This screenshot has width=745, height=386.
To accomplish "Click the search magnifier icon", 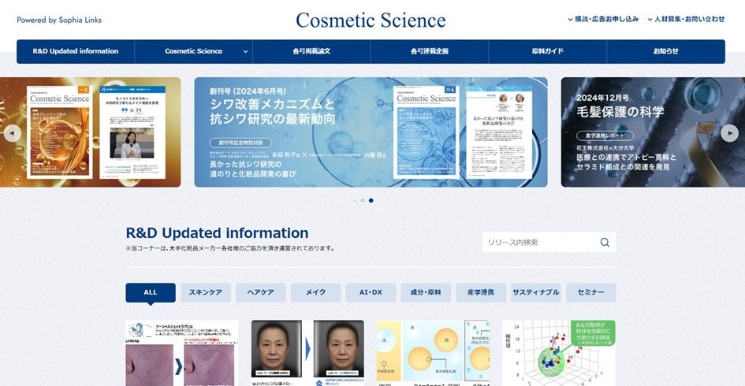I will point(605,242).
